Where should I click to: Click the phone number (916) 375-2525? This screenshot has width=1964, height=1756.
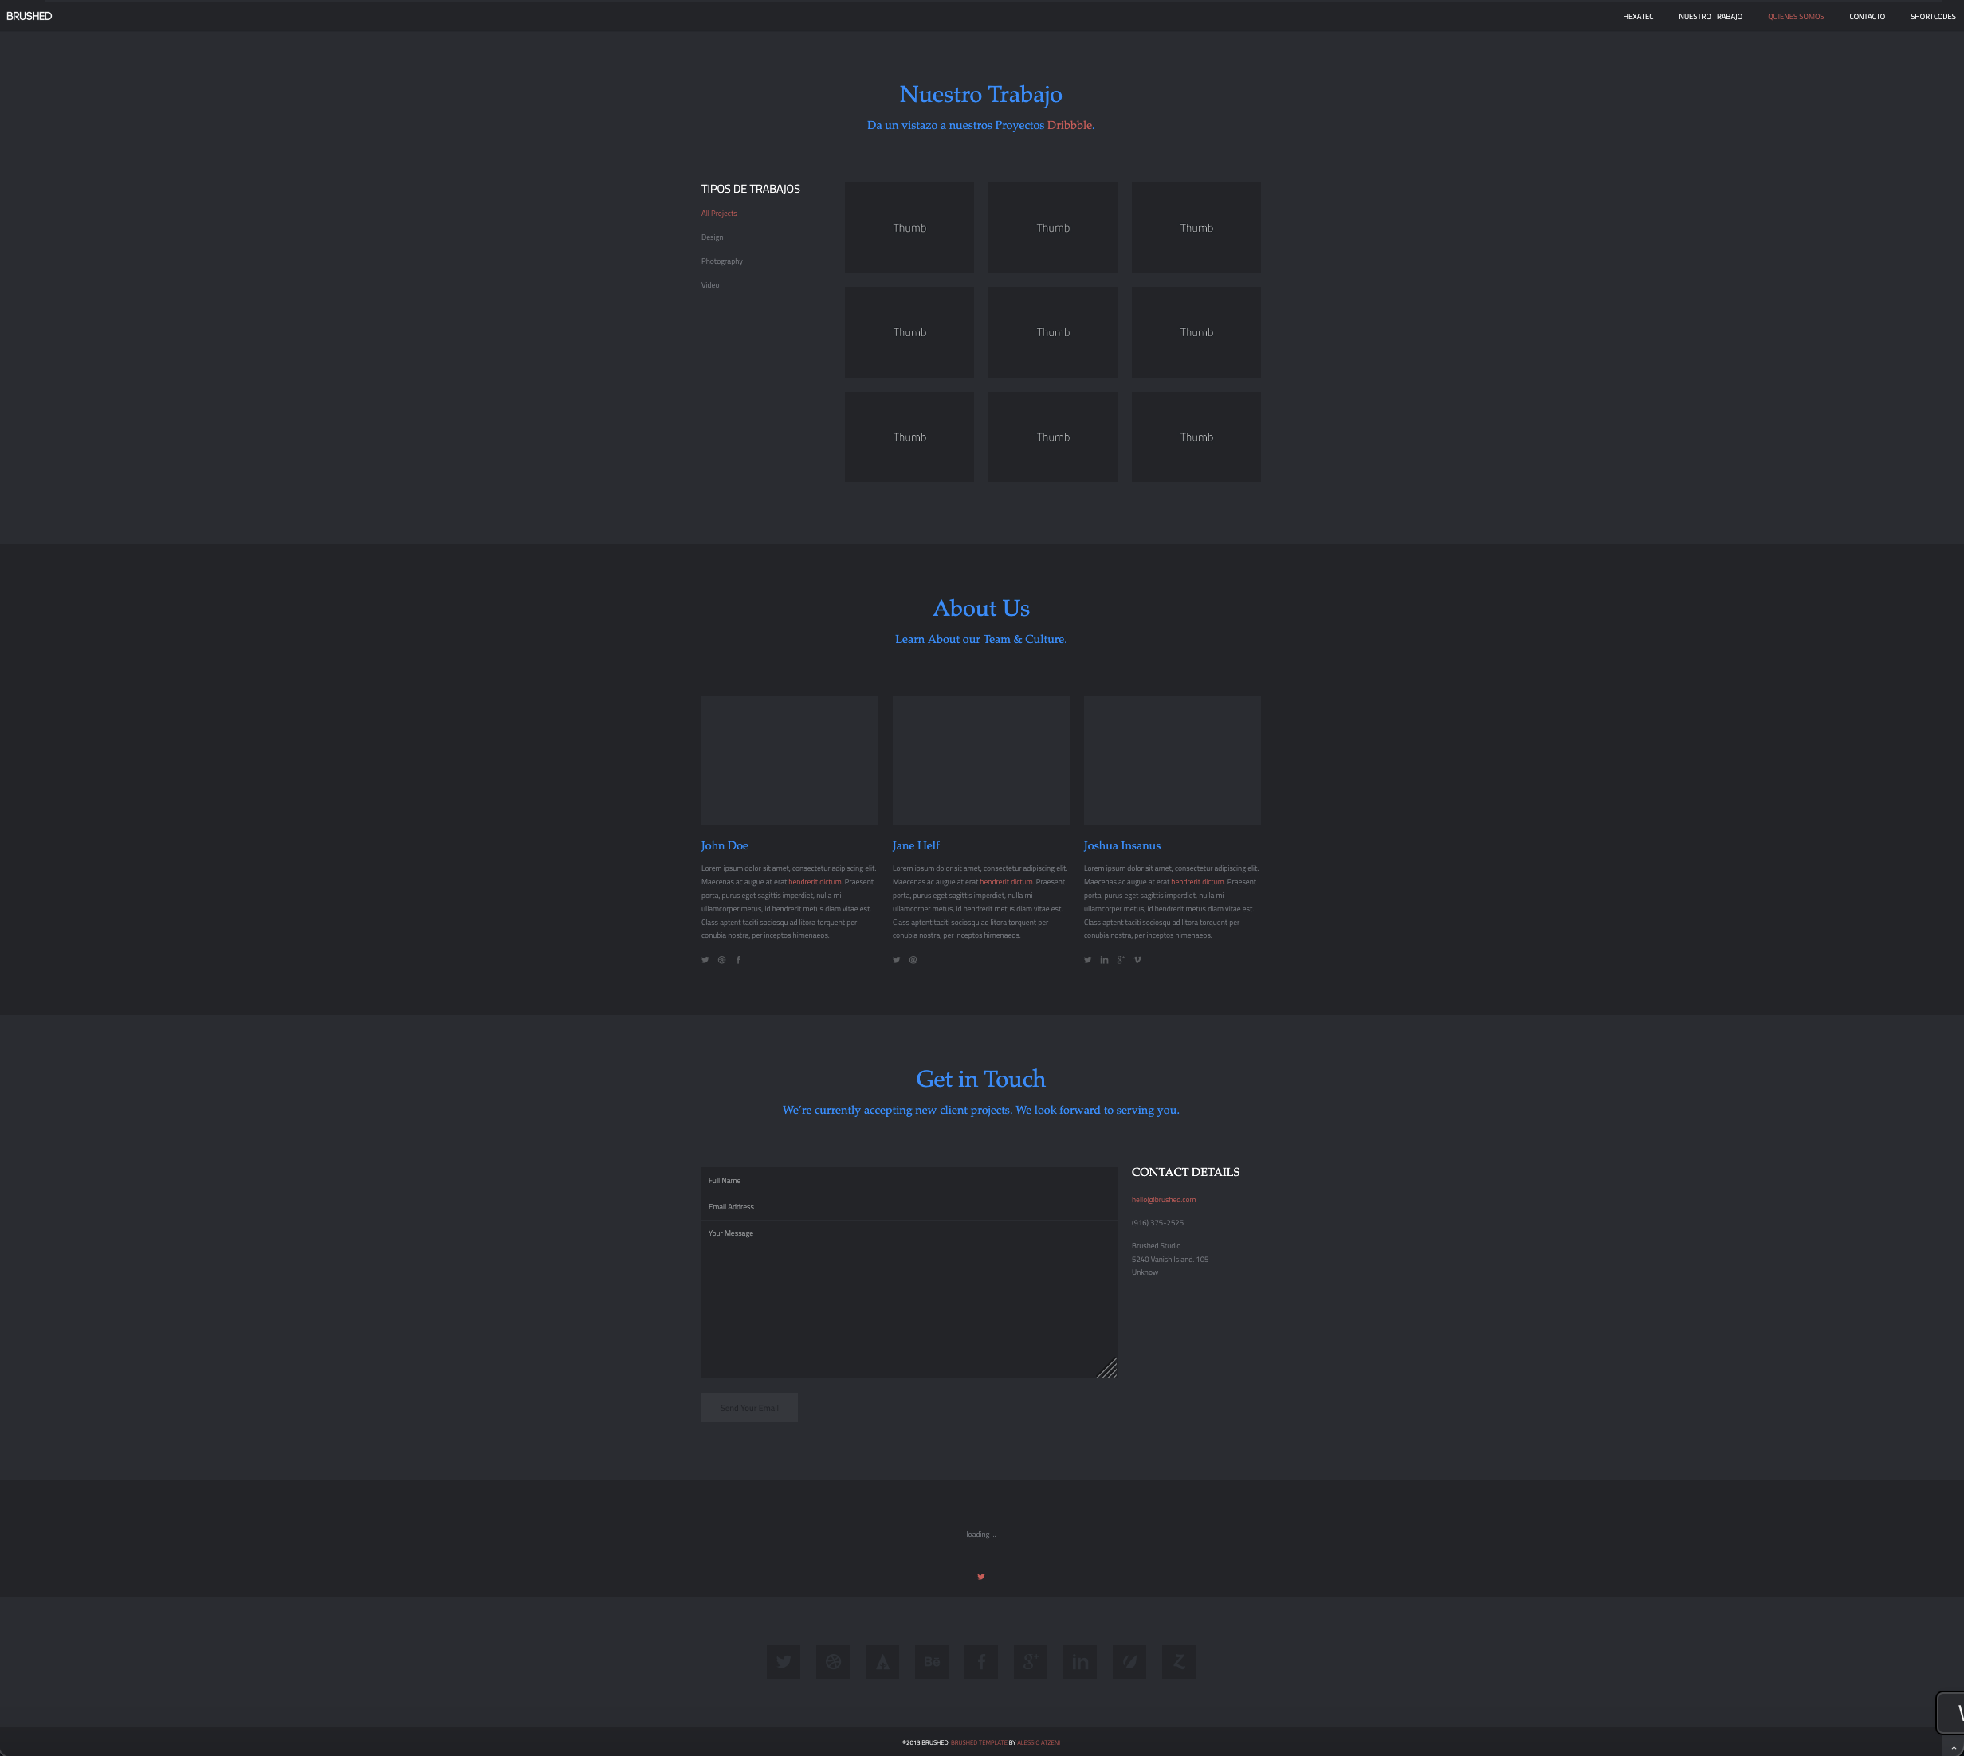1157,1224
